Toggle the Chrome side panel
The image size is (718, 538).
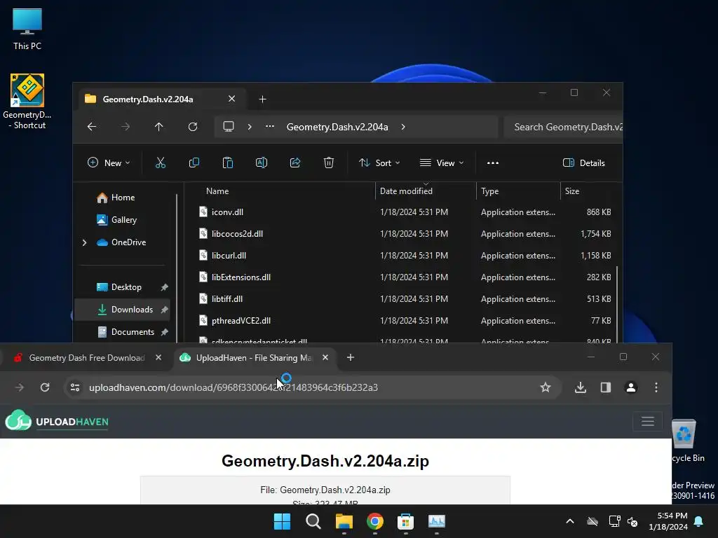point(606,388)
